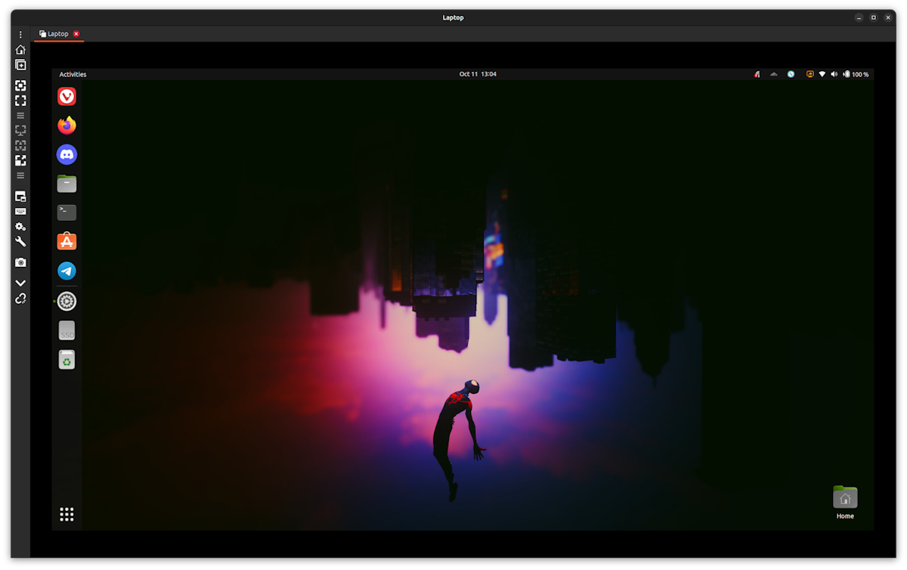The width and height of the screenshot is (907, 570).
Task: Open the three-dot menu in the Remmina sidebar
Action: pos(20,35)
